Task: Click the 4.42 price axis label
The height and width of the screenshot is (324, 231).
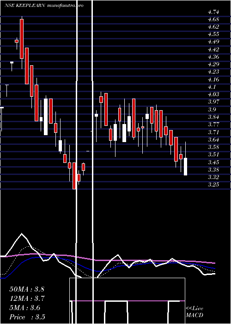Action: [x=213, y=50]
